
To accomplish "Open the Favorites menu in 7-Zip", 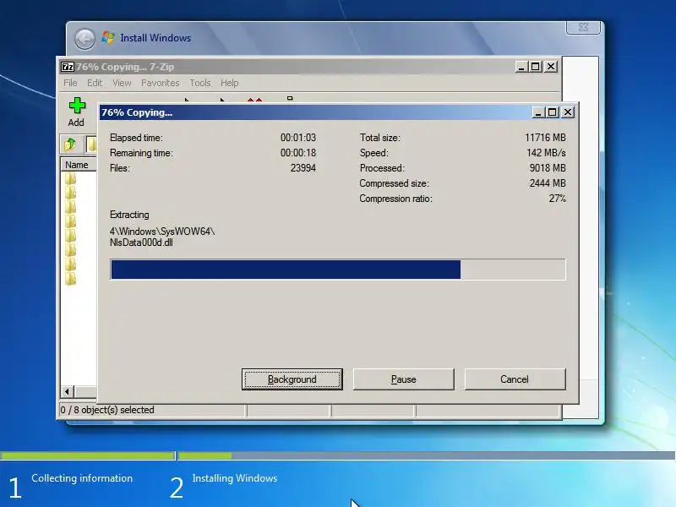I will (x=161, y=83).
